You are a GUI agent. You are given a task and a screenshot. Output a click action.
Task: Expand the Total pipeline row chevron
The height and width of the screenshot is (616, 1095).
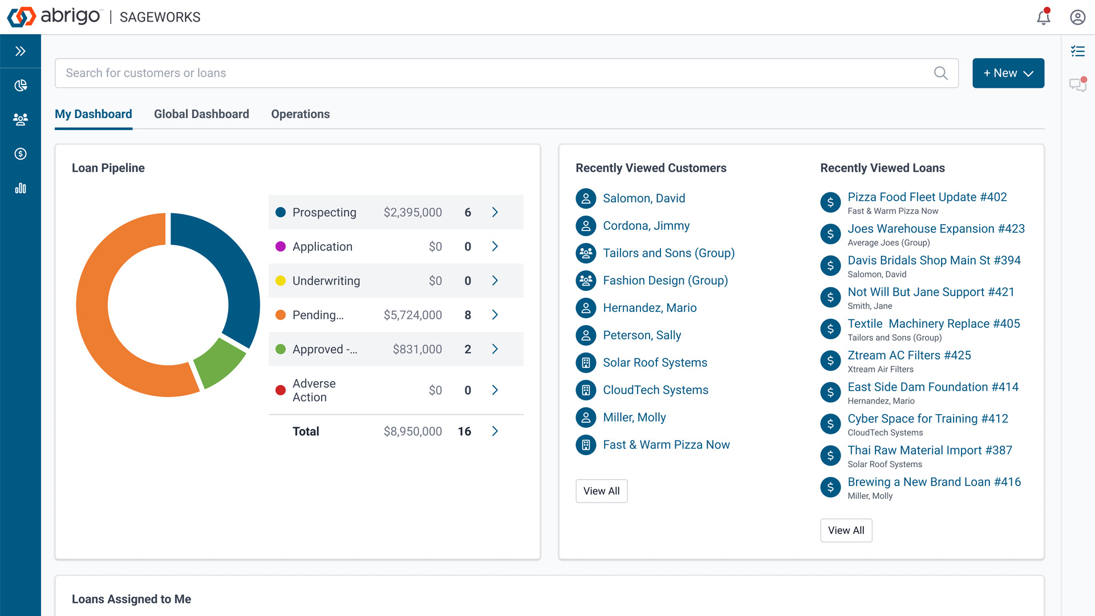pyautogui.click(x=494, y=431)
